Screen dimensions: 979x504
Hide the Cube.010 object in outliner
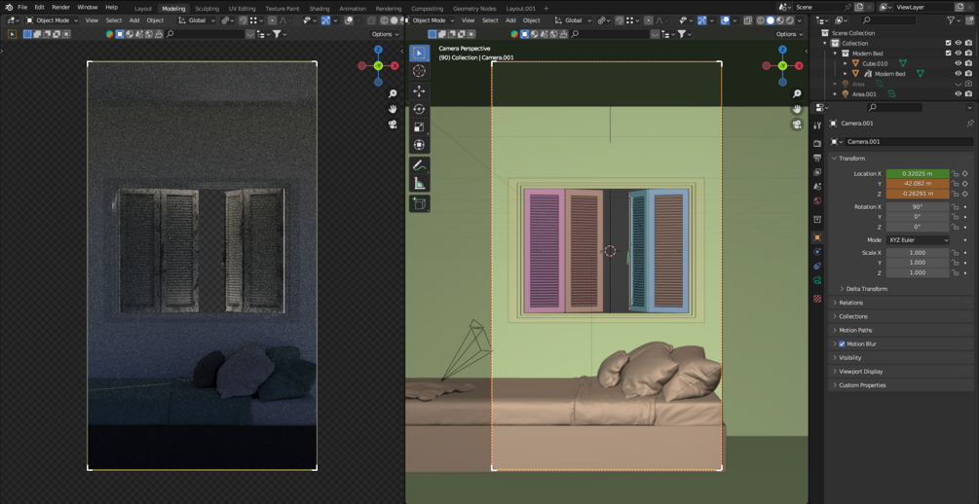[959, 63]
